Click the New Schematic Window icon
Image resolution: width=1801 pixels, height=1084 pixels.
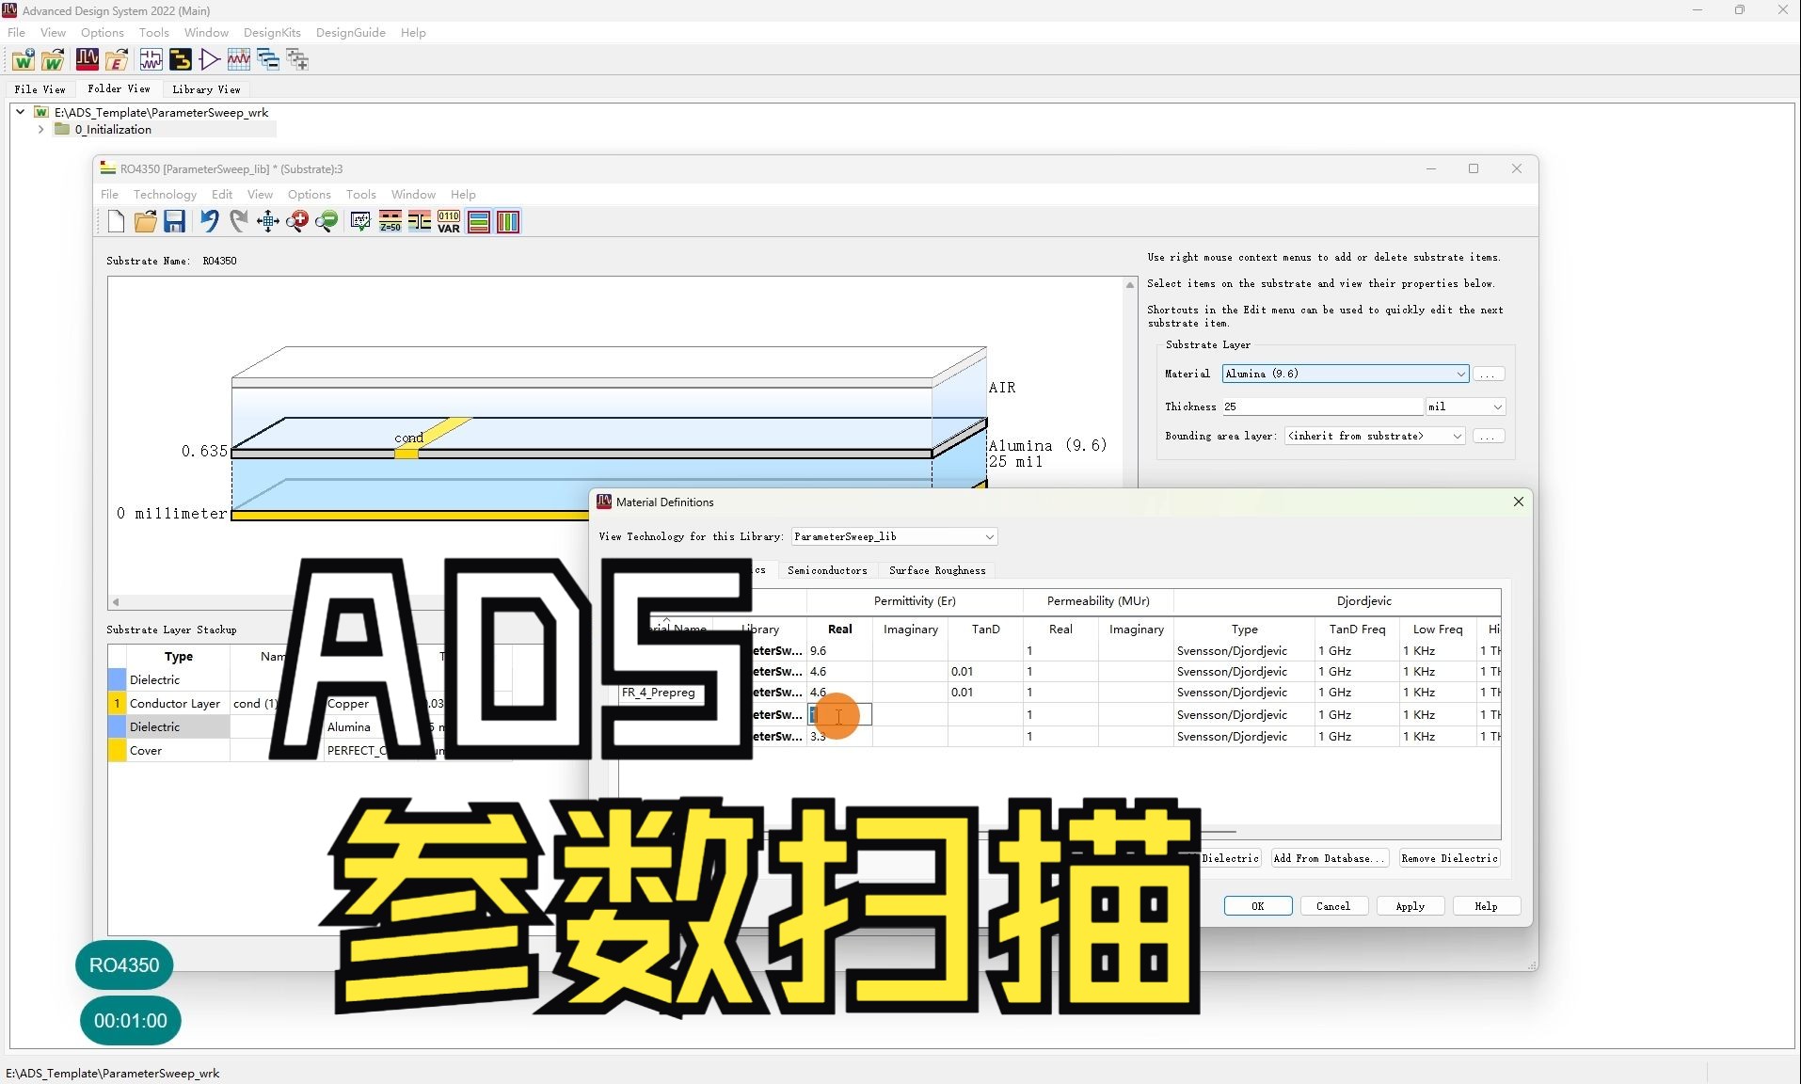coord(151,60)
